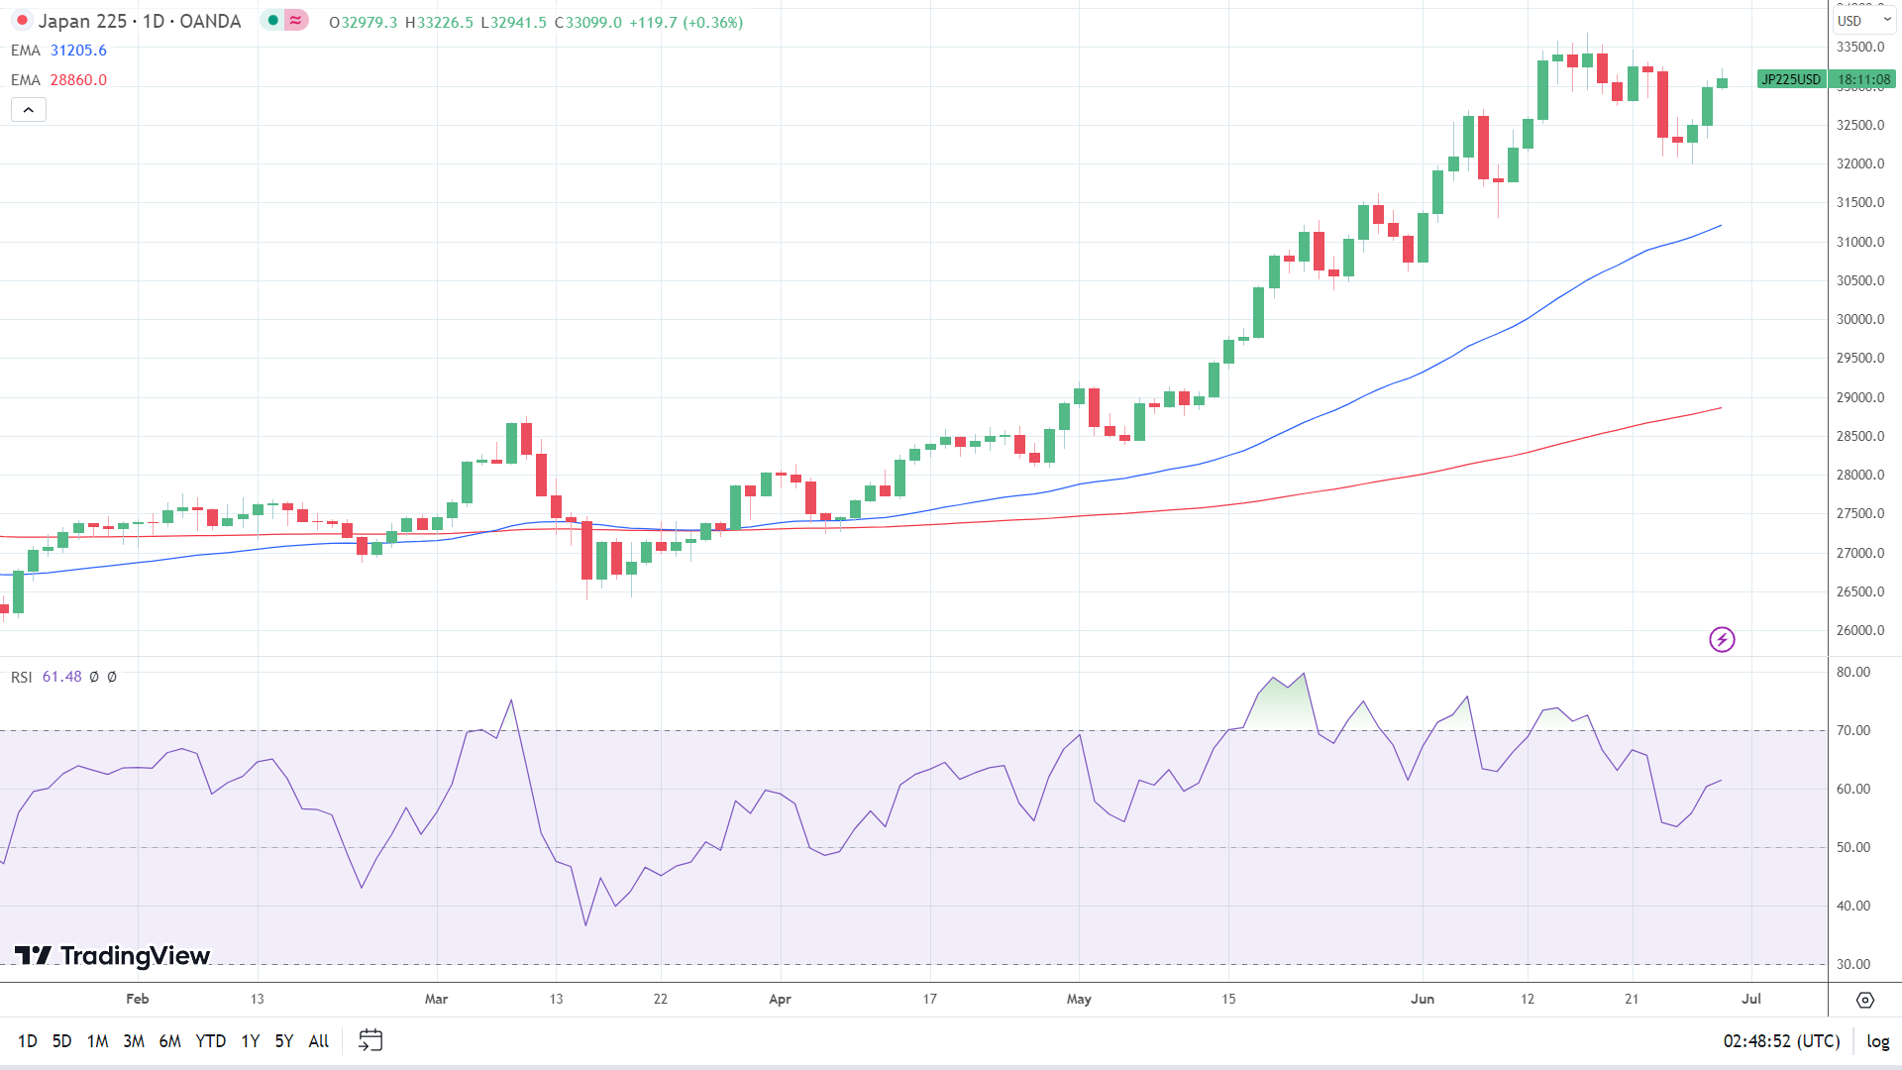Click the Jun date axis label
The image size is (1902, 1070).
click(1423, 999)
